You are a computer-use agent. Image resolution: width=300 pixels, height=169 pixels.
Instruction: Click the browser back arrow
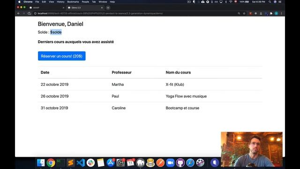19,14
